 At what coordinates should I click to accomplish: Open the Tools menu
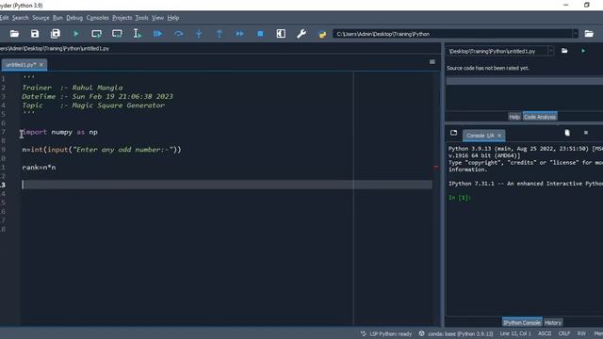(142, 18)
